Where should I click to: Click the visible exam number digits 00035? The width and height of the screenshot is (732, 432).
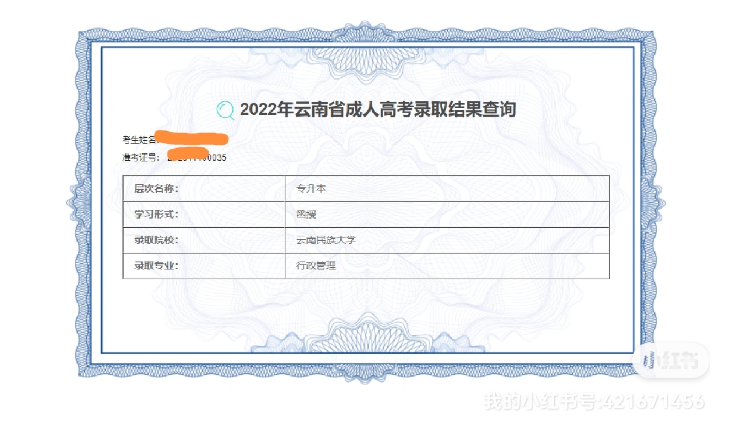pos(214,157)
